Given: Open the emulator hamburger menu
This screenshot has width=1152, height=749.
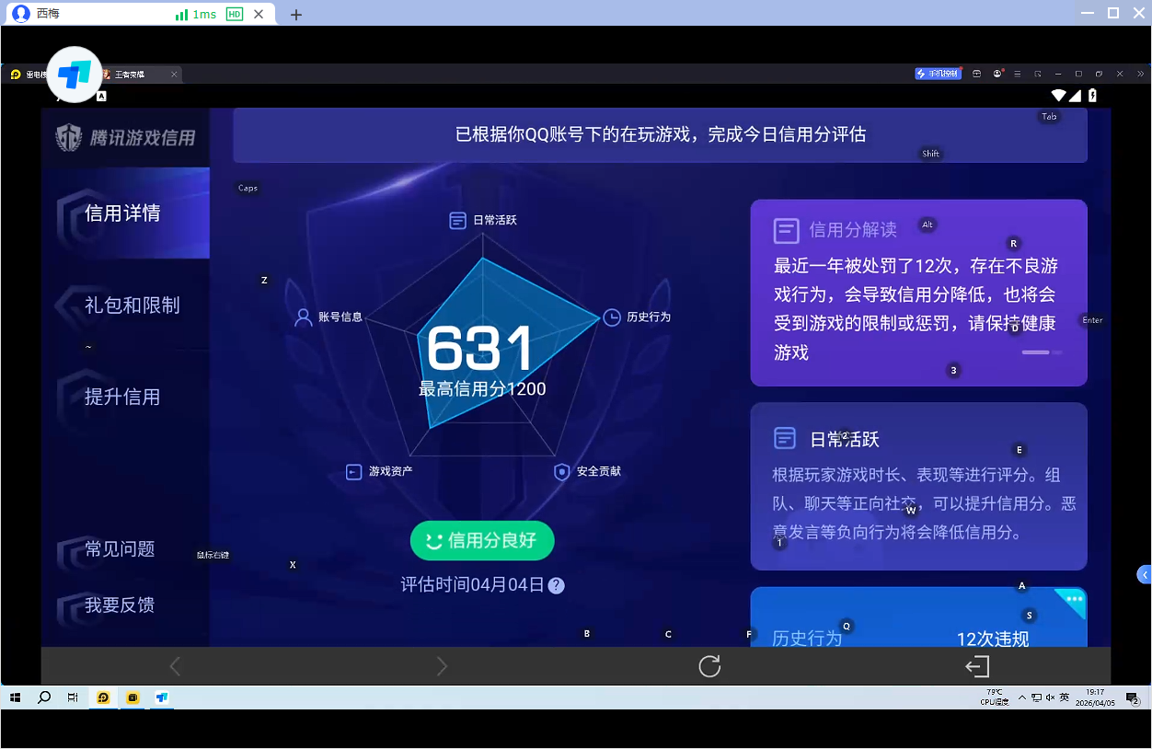Looking at the screenshot, I should coord(1017,73).
